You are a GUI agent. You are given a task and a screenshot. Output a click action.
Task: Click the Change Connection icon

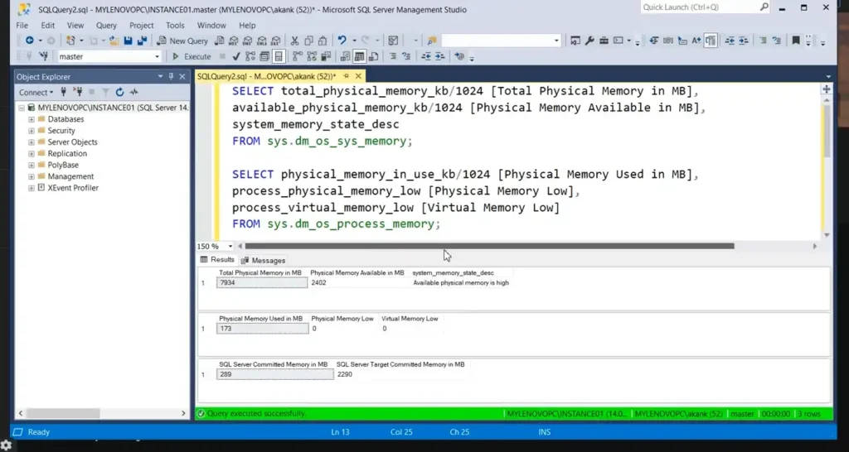coord(44,56)
